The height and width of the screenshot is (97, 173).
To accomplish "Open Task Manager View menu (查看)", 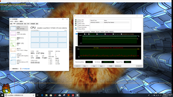I will [x=21, y=22].
